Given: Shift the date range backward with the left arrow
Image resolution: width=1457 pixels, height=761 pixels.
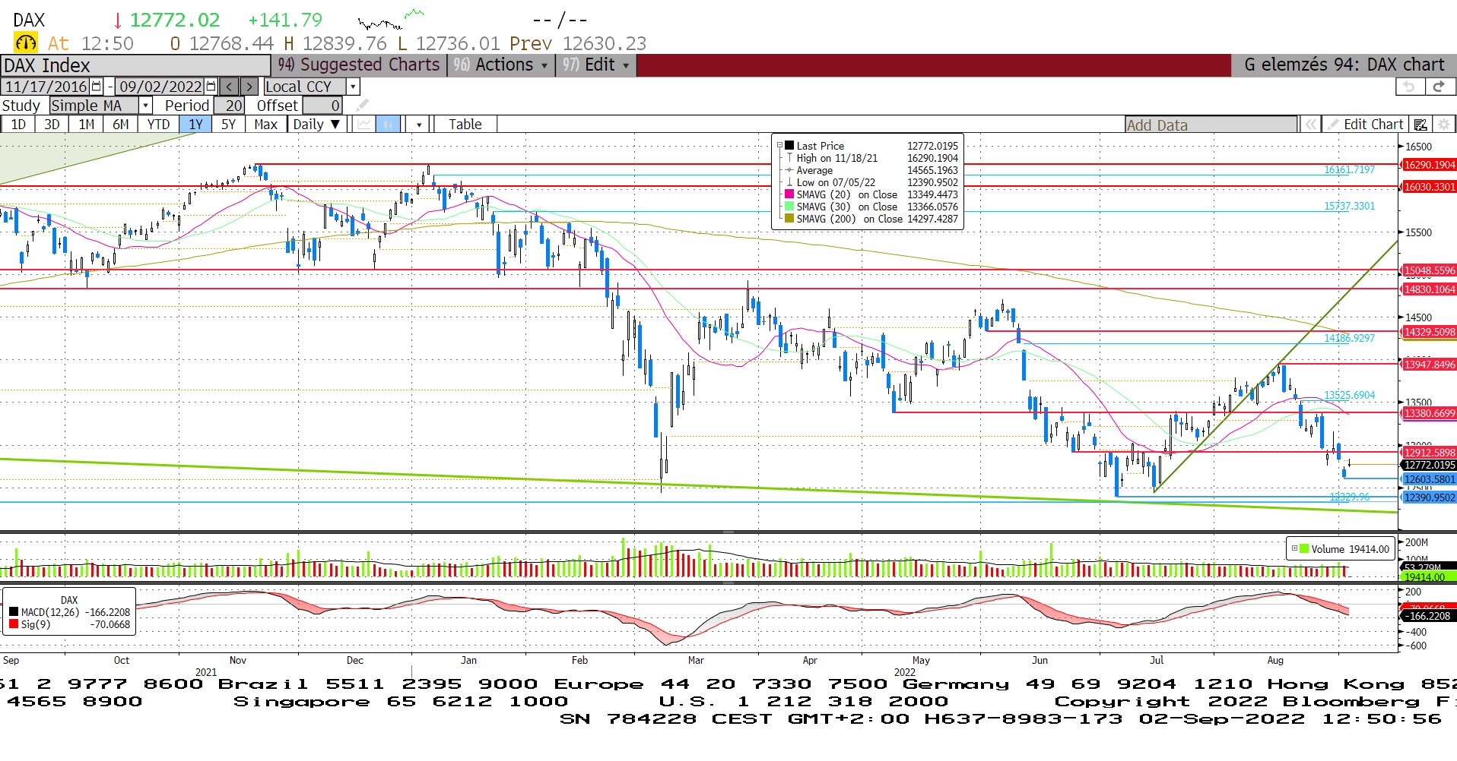Looking at the screenshot, I should [x=229, y=87].
